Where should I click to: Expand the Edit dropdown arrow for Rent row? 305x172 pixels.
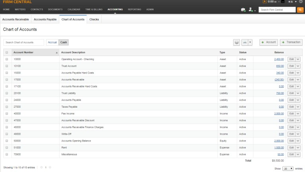pos(298,147)
